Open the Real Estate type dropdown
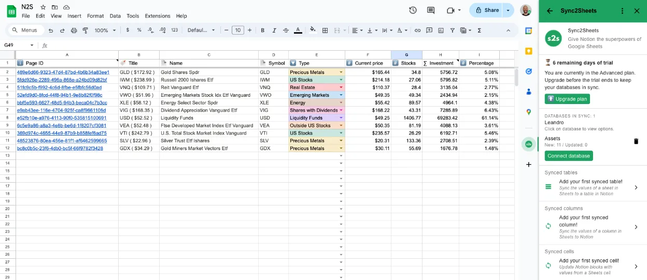Viewport: 647px width, 280px height. pyautogui.click(x=341, y=87)
